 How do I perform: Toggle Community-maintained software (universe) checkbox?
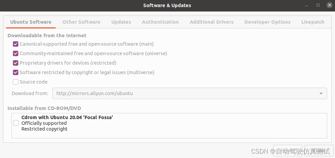(16, 53)
